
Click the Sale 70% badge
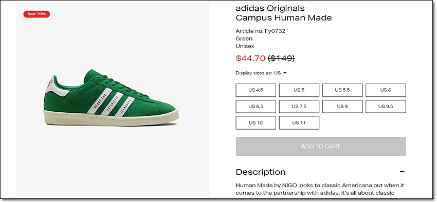37,14
